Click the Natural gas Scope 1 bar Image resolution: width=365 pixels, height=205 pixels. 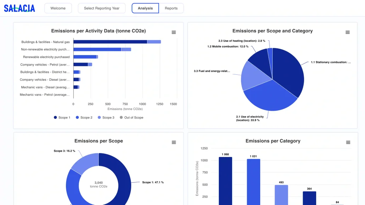[110, 42]
